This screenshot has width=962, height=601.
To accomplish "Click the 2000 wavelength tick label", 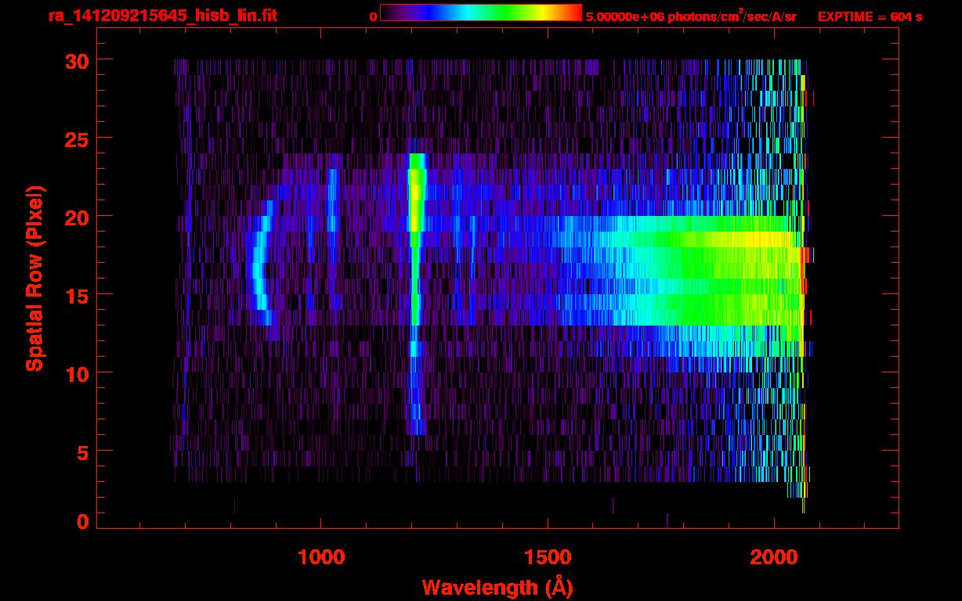I will tap(774, 557).
